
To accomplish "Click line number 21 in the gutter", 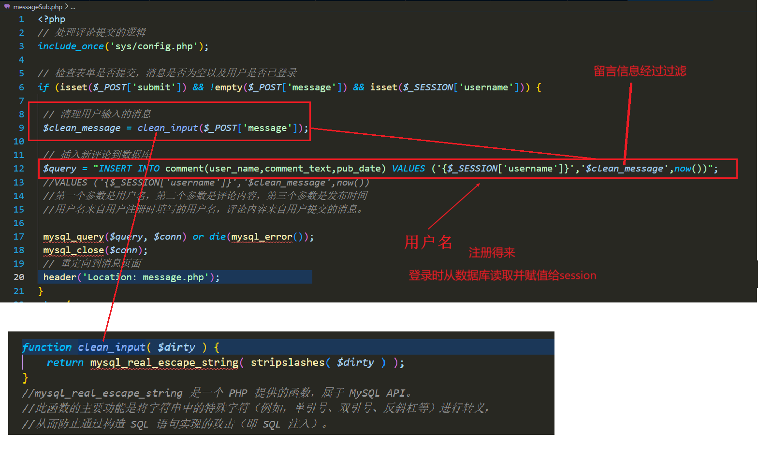I will [x=19, y=291].
